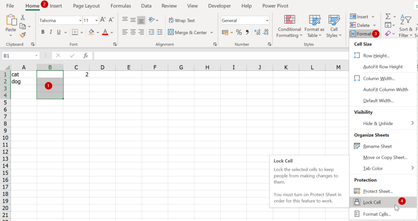Open the number format dropdown General
Screen dimensions: 418x221
point(267,20)
